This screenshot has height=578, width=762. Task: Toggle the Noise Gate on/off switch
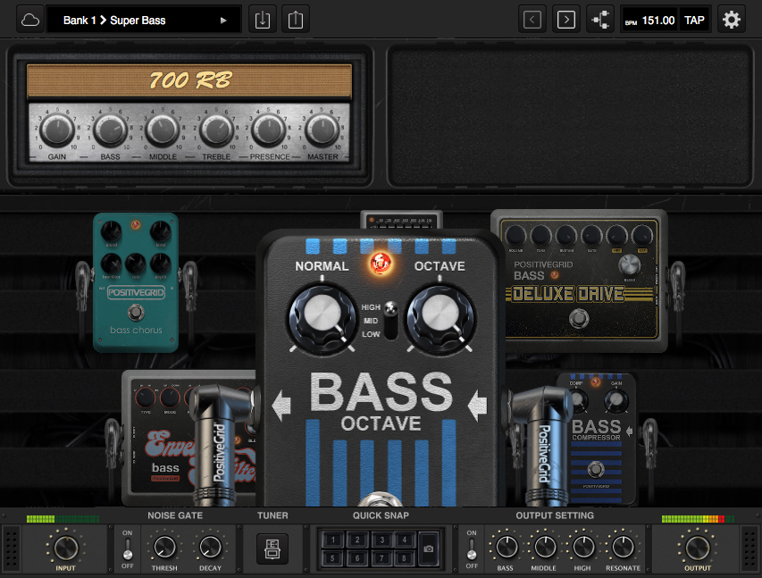click(x=127, y=549)
